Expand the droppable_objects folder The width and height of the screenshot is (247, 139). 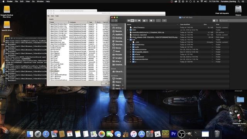(130, 52)
